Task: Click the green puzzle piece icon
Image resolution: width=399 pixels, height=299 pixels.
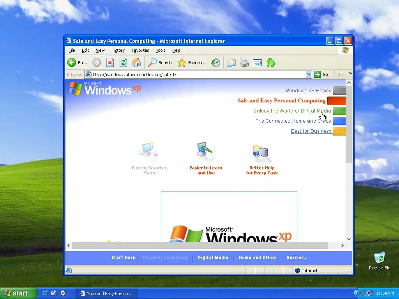Action: [x=271, y=63]
